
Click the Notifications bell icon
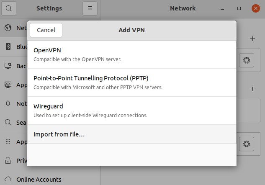(8, 103)
